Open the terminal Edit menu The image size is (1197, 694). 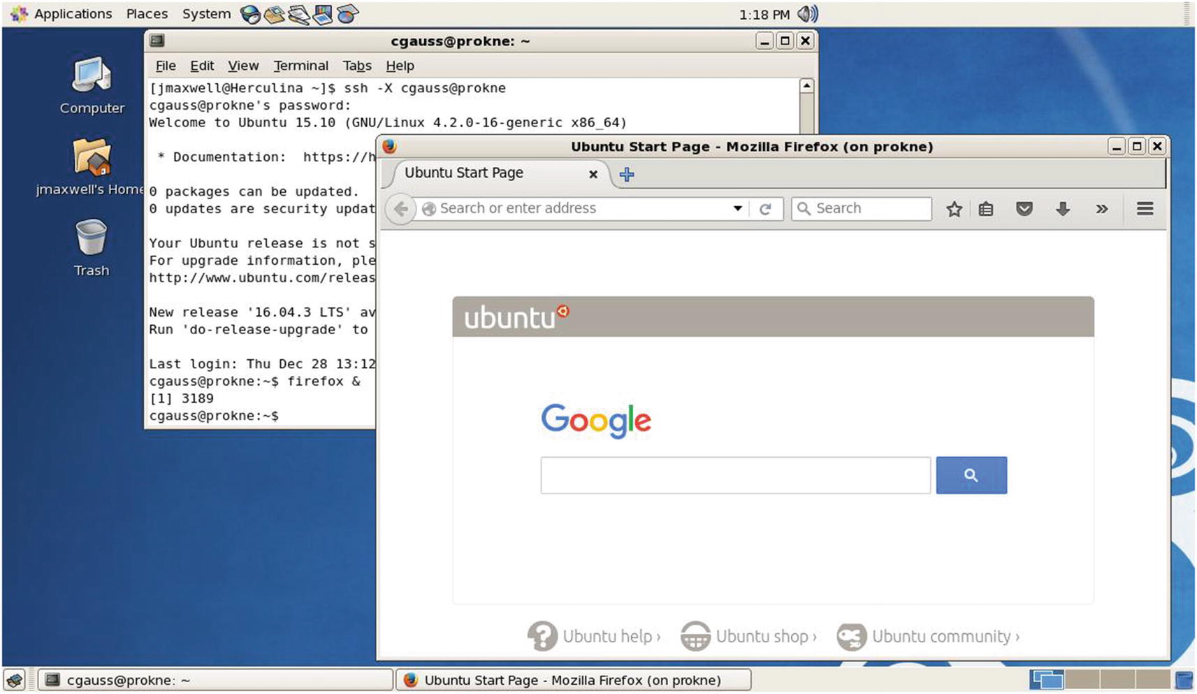202,66
